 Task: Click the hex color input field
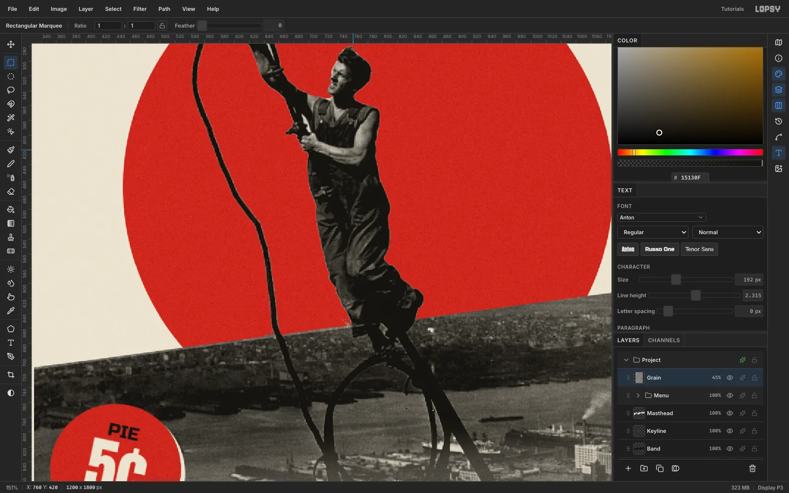690,177
